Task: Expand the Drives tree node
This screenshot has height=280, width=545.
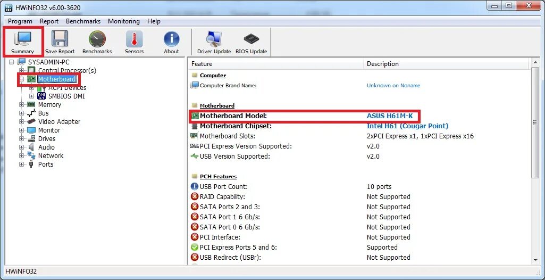Action: click(x=22, y=138)
